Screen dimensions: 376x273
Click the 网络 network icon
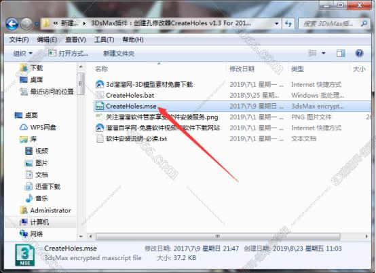pyautogui.click(x=24, y=234)
